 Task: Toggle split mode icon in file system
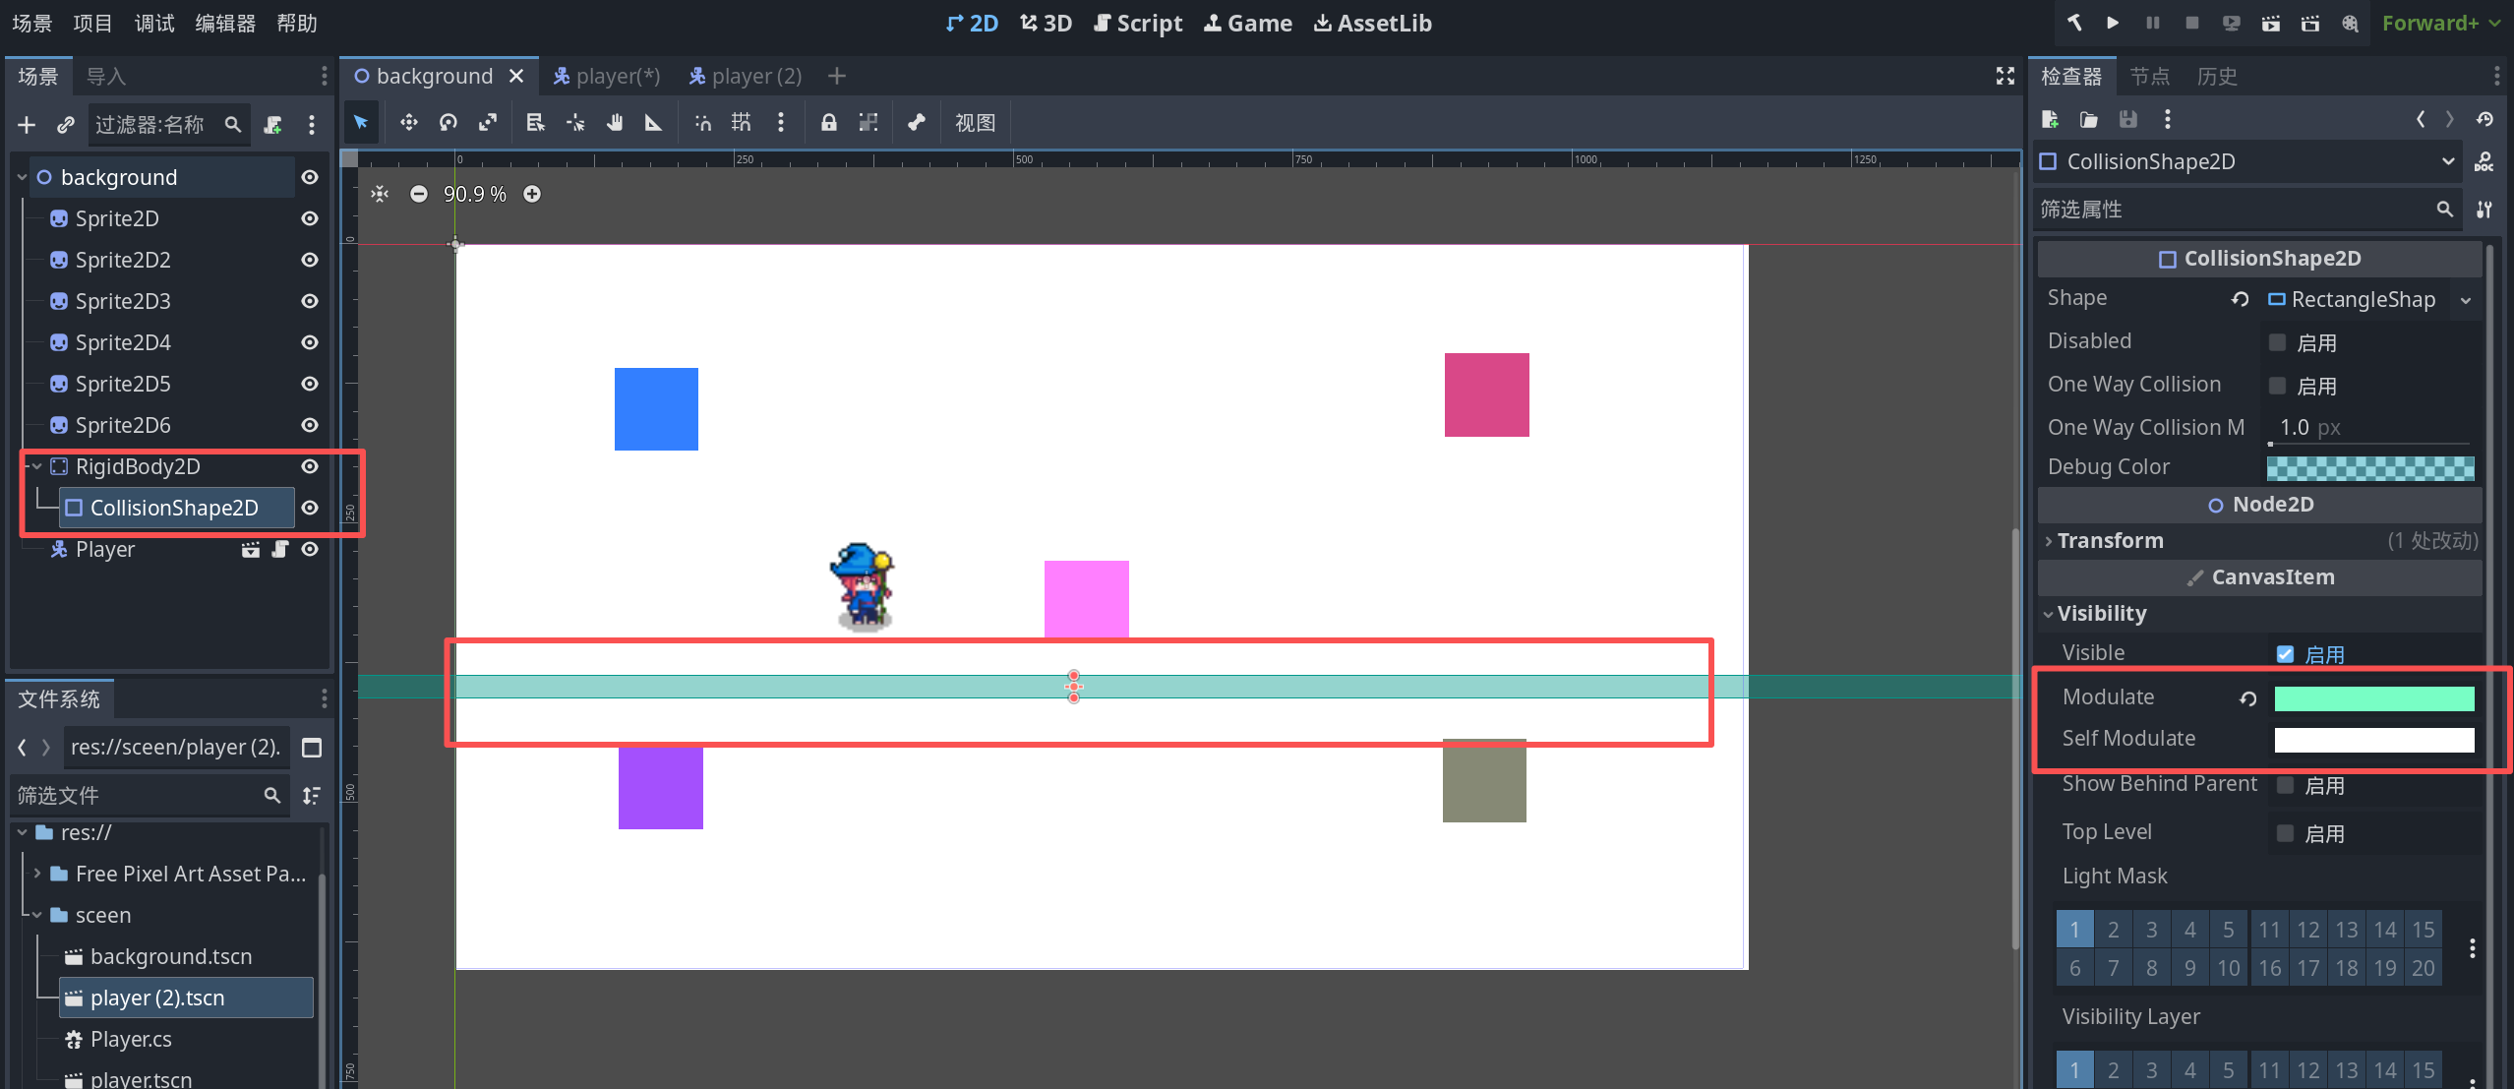[312, 748]
